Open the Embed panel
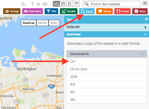Screen dimensions: 149x109 point(123,11)
